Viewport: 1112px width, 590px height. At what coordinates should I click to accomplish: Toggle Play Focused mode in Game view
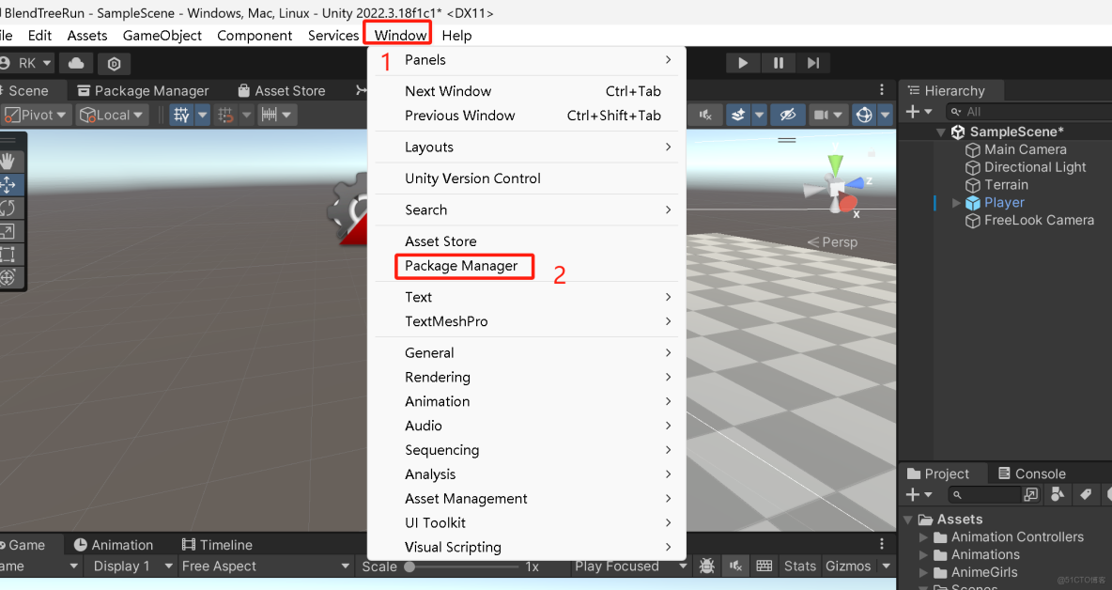[622, 566]
